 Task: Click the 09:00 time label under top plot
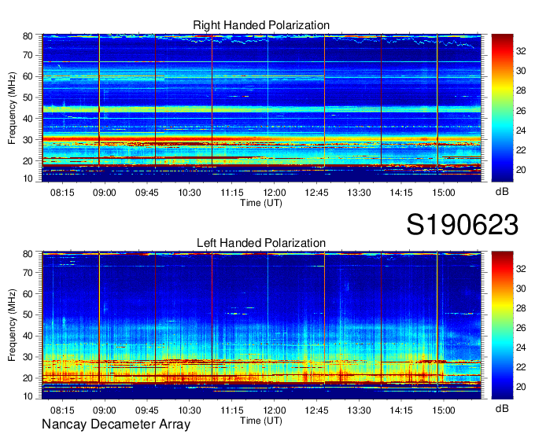(105, 193)
